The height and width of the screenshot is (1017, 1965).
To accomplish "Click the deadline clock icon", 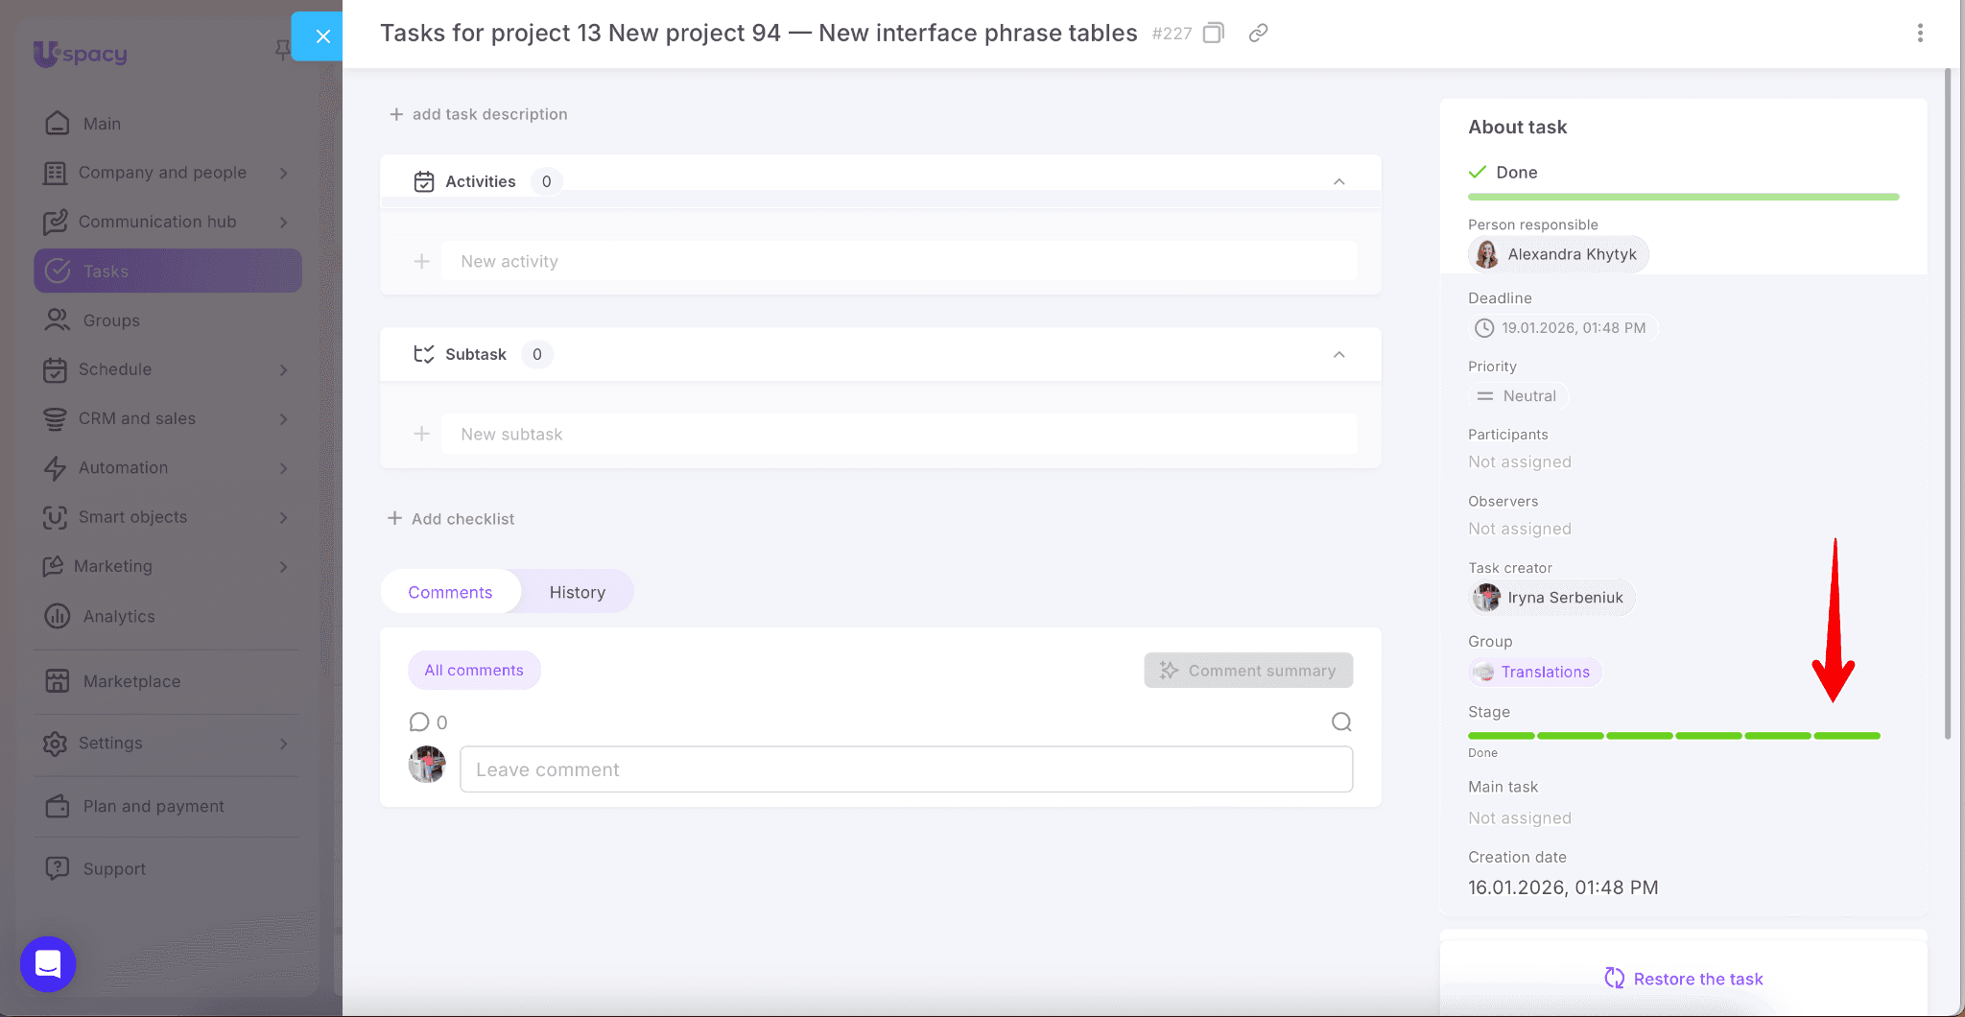I will [x=1484, y=328].
